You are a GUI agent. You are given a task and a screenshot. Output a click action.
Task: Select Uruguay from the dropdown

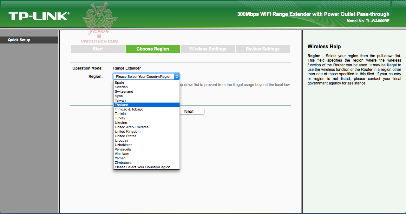[147, 140]
